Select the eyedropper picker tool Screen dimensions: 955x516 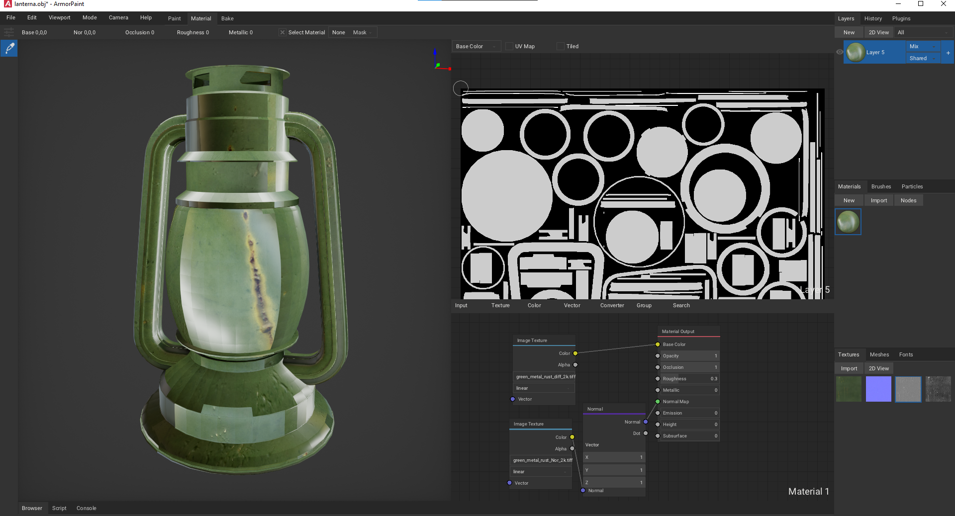(x=8, y=48)
